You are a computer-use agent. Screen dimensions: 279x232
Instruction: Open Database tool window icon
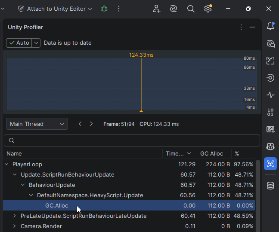pyautogui.click(x=270, y=186)
